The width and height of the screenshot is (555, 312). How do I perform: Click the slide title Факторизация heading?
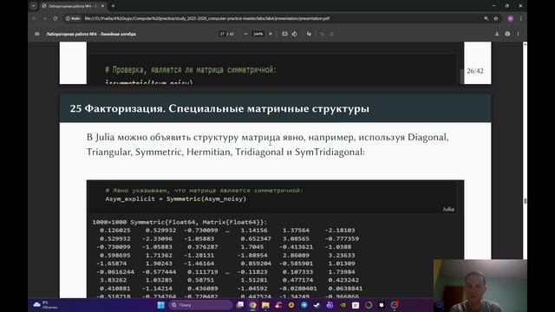219,108
